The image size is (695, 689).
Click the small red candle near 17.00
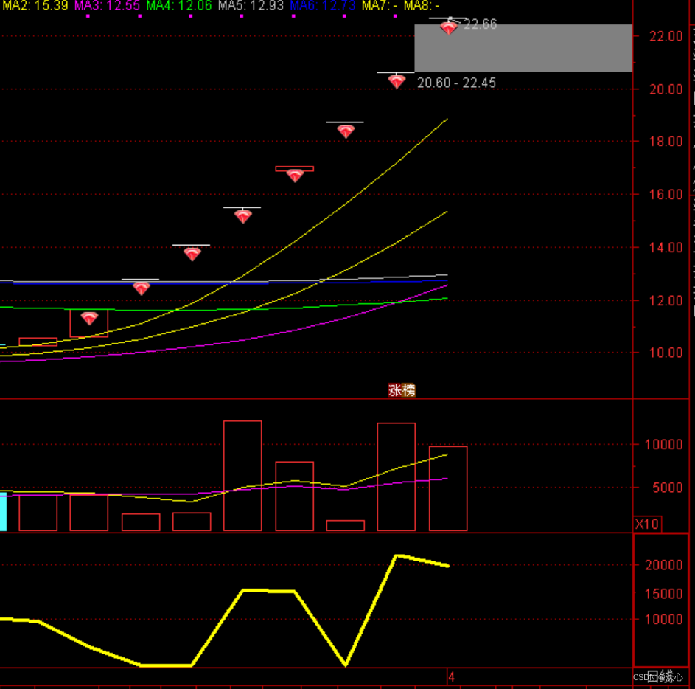(294, 169)
